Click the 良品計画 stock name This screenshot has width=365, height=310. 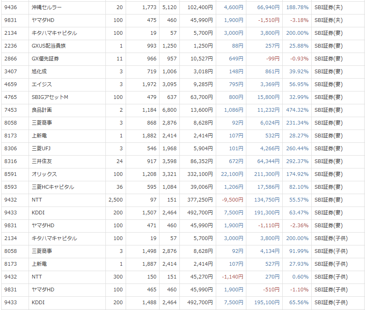tap(42, 110)
